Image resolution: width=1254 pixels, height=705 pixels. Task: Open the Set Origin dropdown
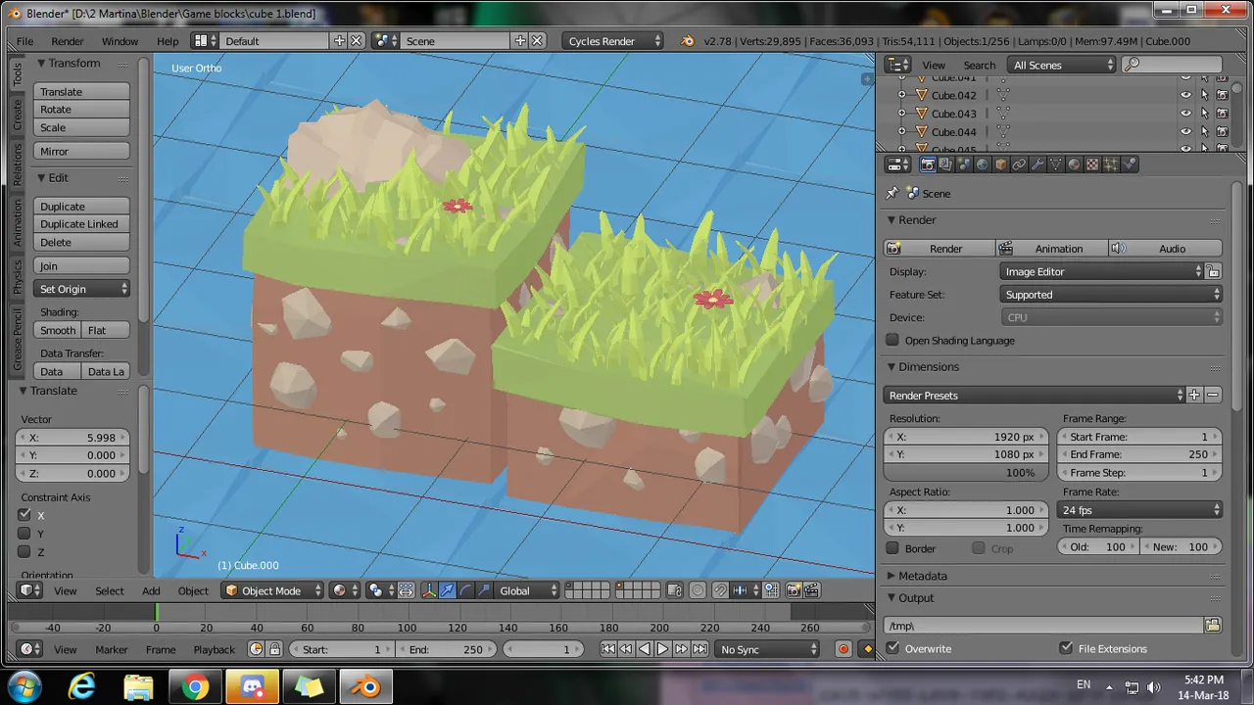(82, 289)
